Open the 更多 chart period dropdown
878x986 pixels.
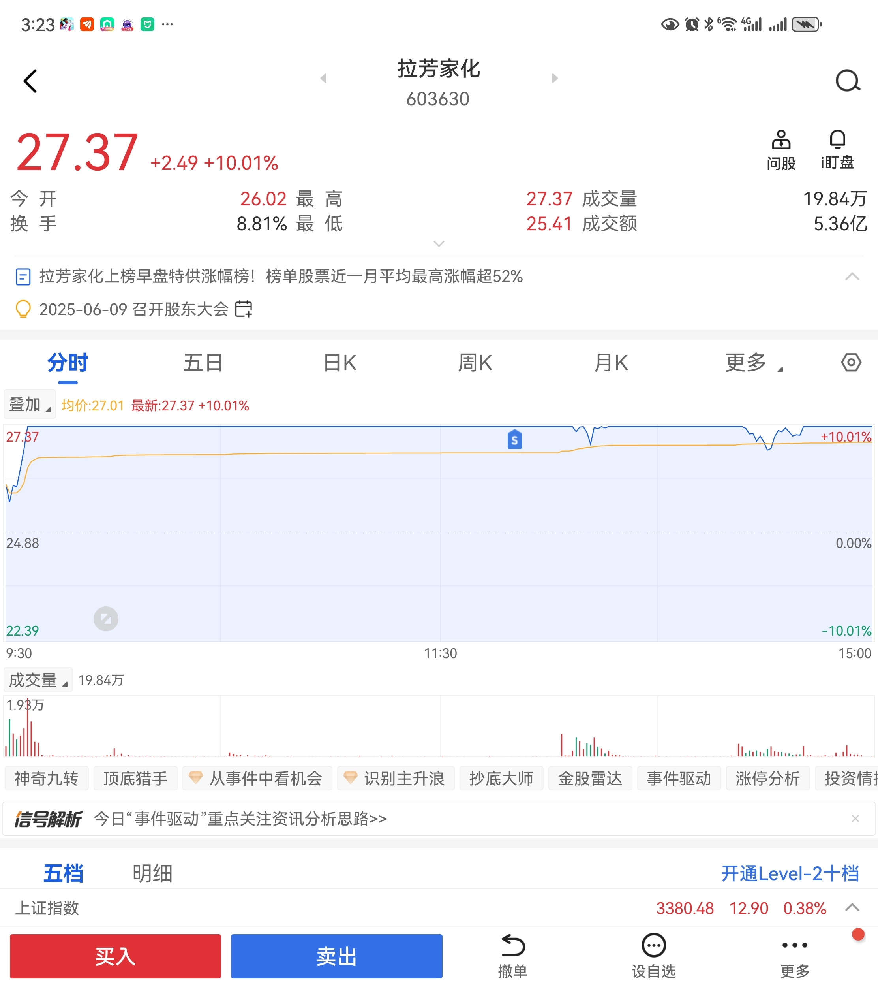click(x=752, y=363)
